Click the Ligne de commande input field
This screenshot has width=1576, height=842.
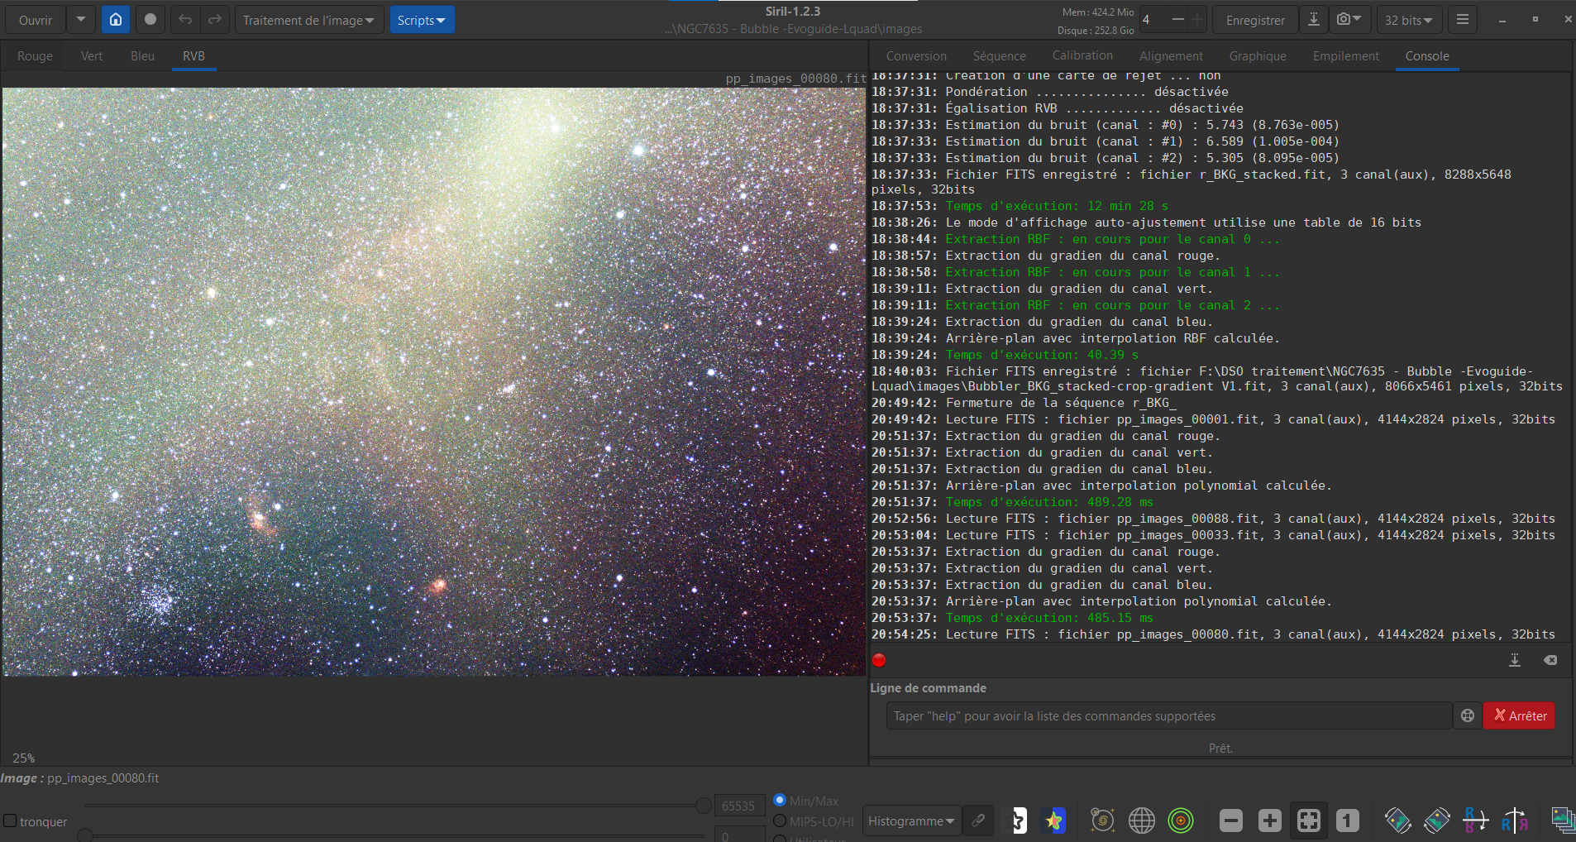(x=1168, y=716)
